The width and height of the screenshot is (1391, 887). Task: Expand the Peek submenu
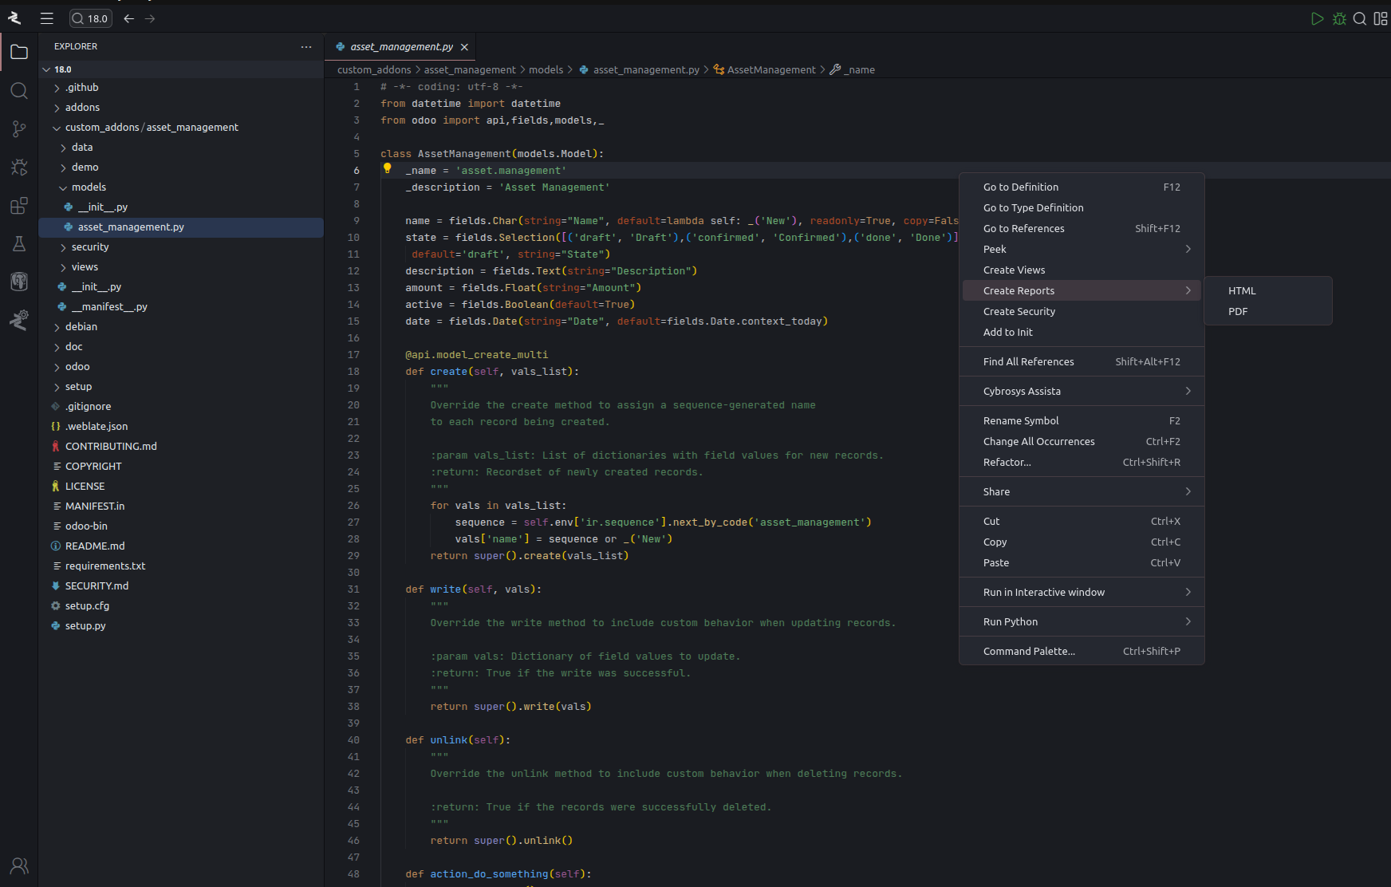pyautogui.click(x=1081, y=250)
